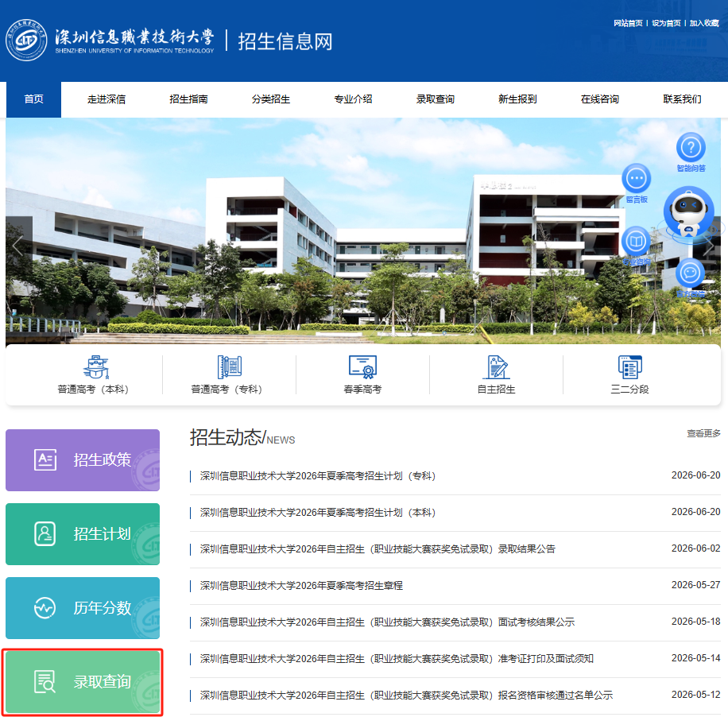Open the 联系我们 menu
Image resolution: width=728 pixels, height=717 pixels.
pyautogui.click(x=682, y=99)
